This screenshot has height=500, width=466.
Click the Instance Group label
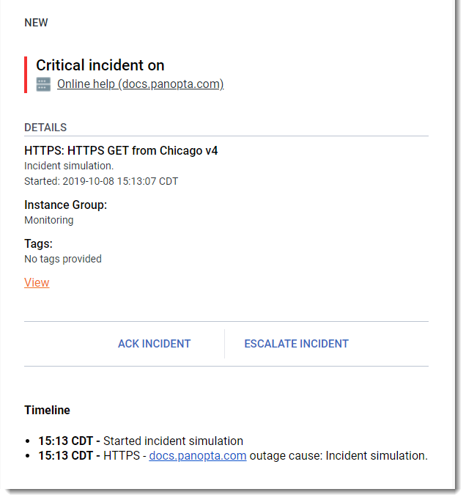tap(65, 205)
